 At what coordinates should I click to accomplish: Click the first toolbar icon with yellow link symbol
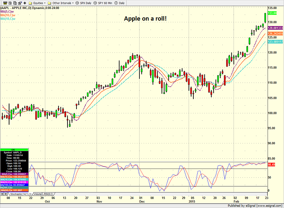(5, 3)
